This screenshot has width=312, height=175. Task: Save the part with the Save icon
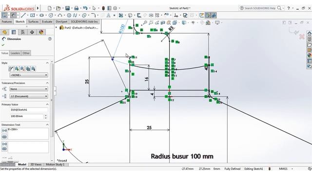click(67, 8)
